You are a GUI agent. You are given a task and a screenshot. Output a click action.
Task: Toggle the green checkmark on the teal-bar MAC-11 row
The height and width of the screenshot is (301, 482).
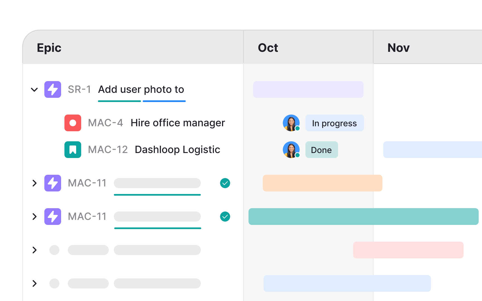click(x=225, y=217)
